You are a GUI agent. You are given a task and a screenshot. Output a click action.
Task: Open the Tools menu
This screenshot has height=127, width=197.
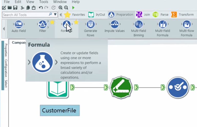(44, 2)
